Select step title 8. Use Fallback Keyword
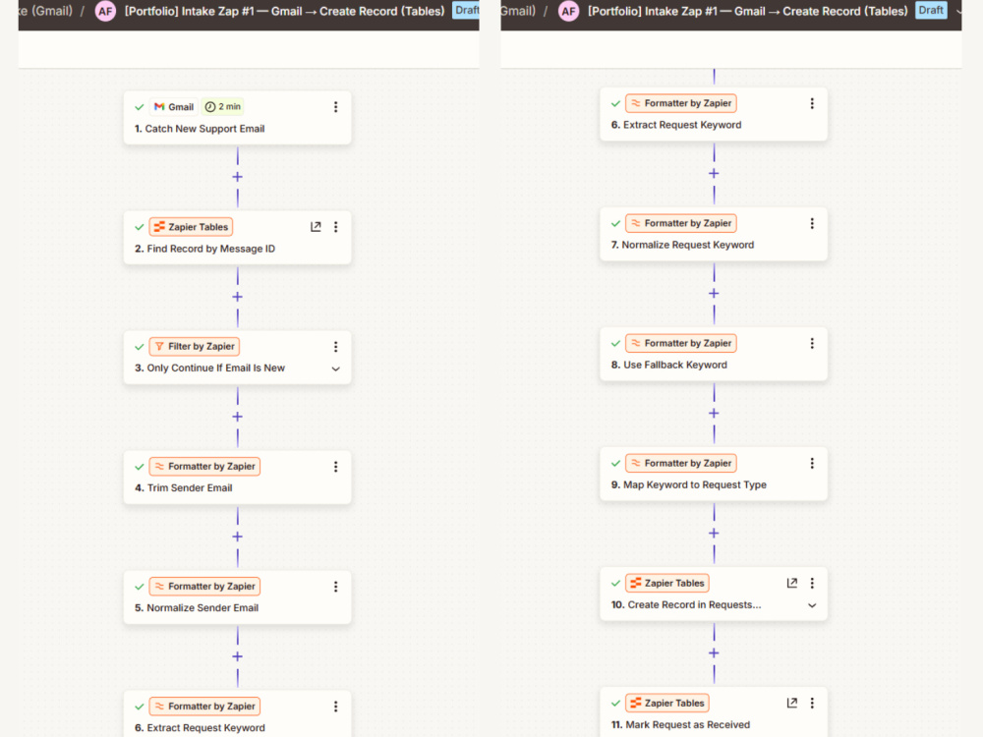The image size is (983, 737). tap(668, 365)
